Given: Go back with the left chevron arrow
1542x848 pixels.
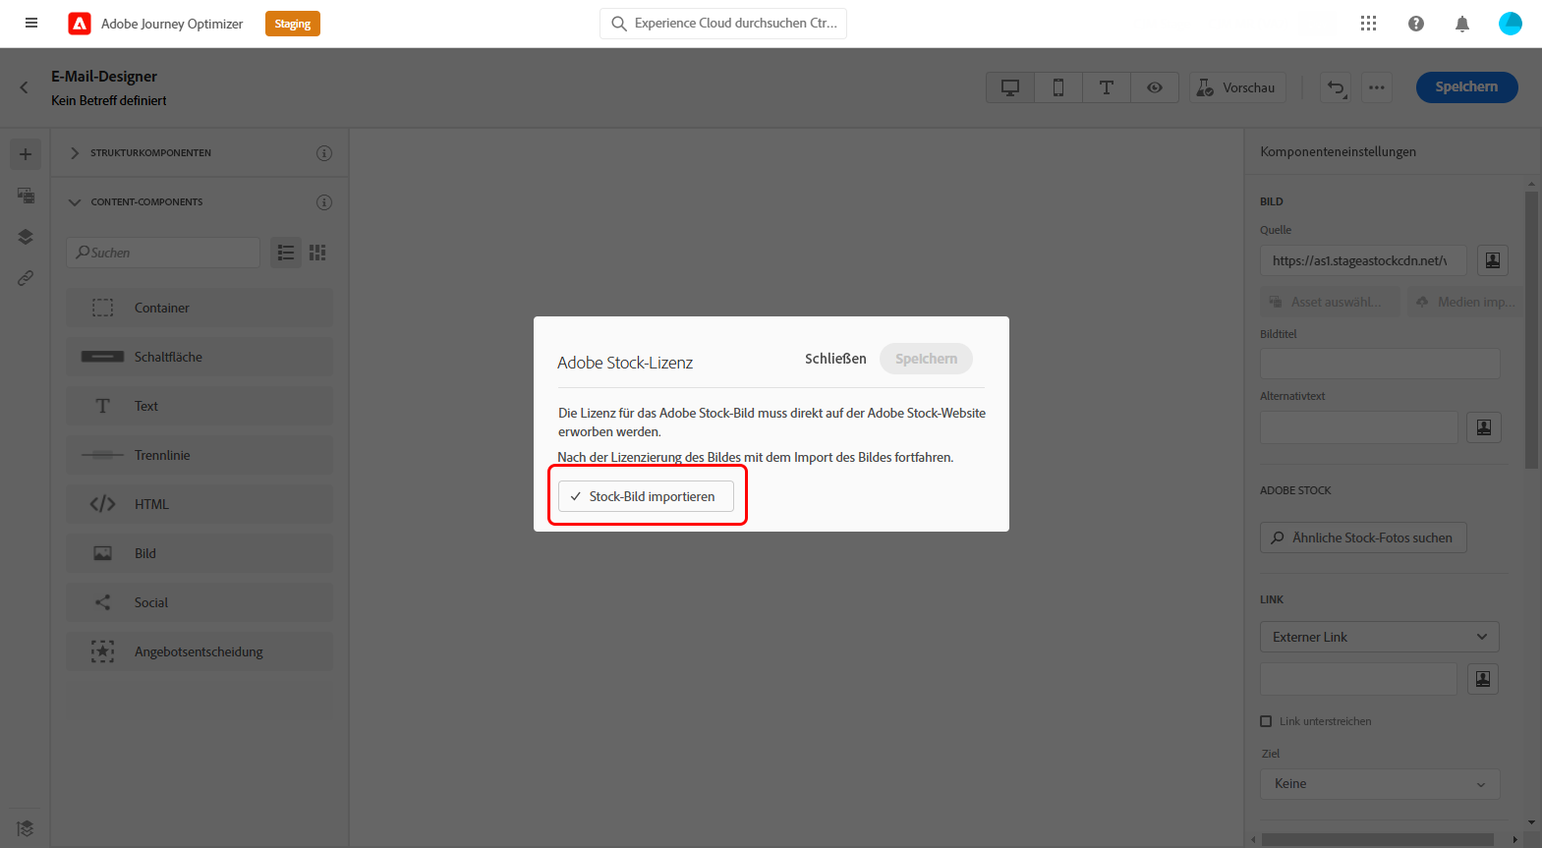Looking at the screenshot, I should click(25, 87).
